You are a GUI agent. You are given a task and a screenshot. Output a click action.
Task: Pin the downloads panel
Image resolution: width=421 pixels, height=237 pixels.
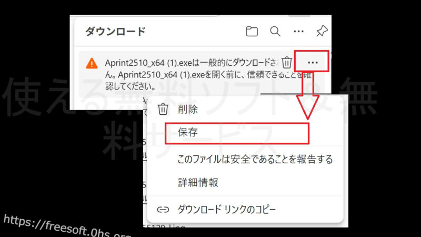click(x=322, y=32)
